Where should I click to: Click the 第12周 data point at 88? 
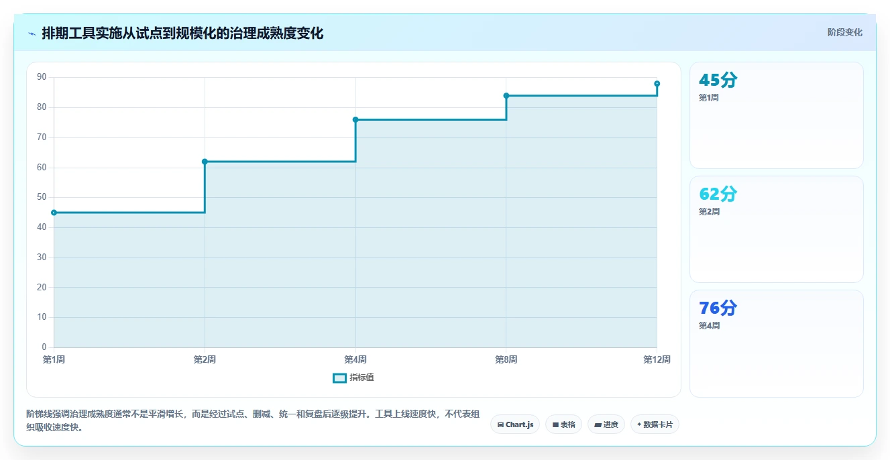click(657, 84)
